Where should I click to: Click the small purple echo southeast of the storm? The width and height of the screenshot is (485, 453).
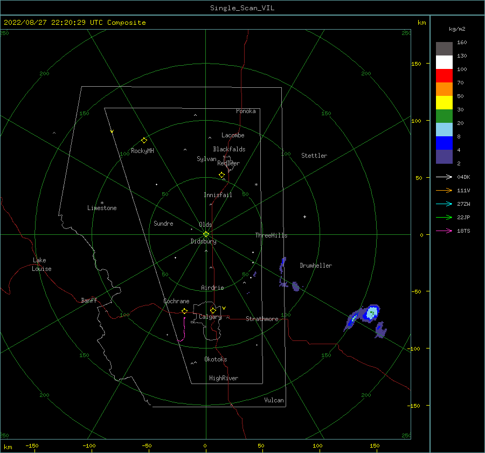coord(381,330)
